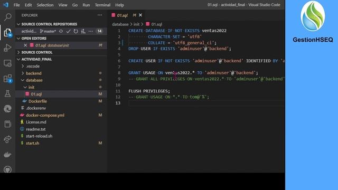Click the "DROP USER IF EXISTS" line
Viewport: 338px width, 190px height.
180,49
